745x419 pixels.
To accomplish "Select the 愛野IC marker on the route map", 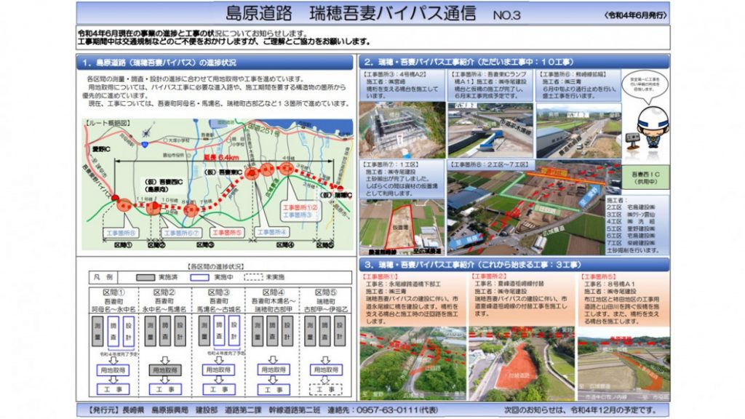I will tap(101, 147).
